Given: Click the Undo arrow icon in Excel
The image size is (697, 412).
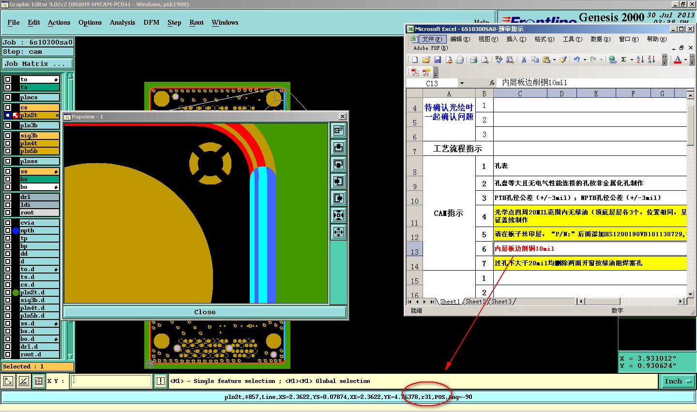Looking at the screenshot, I should click(576, 60).
